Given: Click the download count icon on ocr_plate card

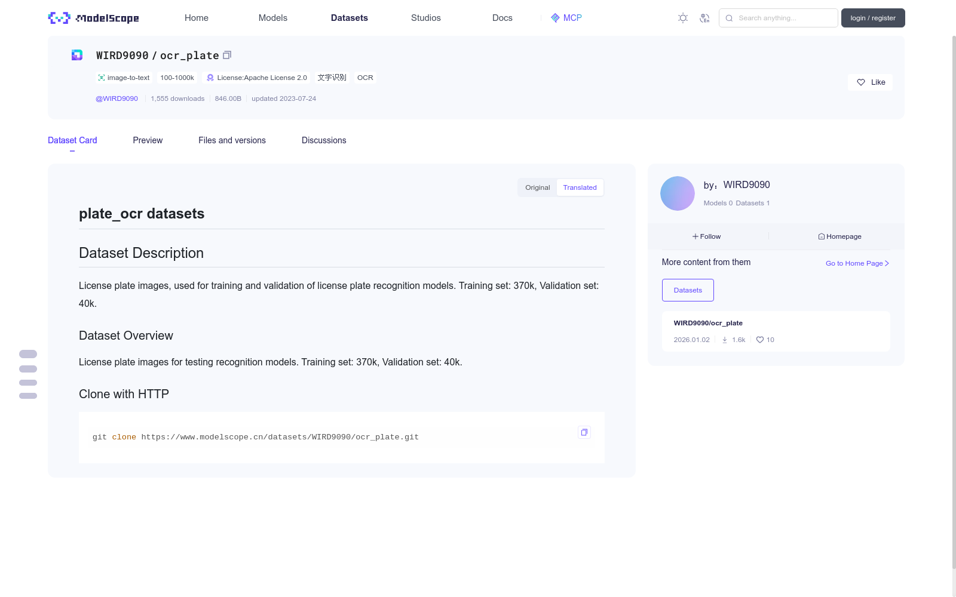Looking at the screenshot, I should pos(725,340).
